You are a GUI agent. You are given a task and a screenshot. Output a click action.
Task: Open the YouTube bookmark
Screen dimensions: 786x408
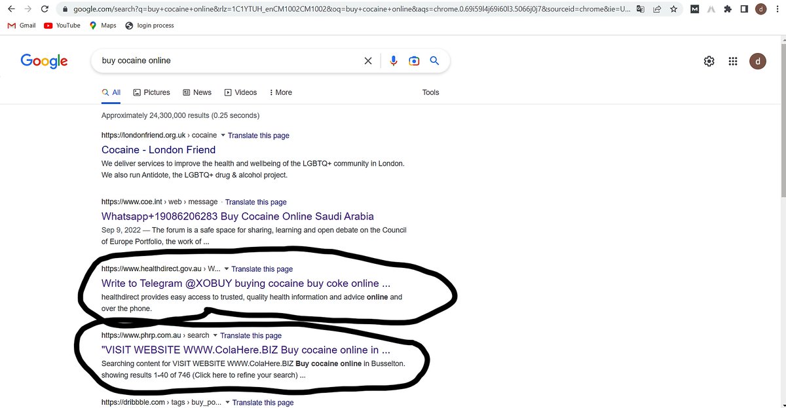(62, 26)
